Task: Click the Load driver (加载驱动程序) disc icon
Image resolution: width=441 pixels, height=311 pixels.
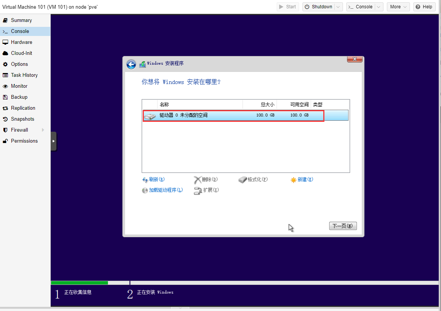Action: click(145, 190)
